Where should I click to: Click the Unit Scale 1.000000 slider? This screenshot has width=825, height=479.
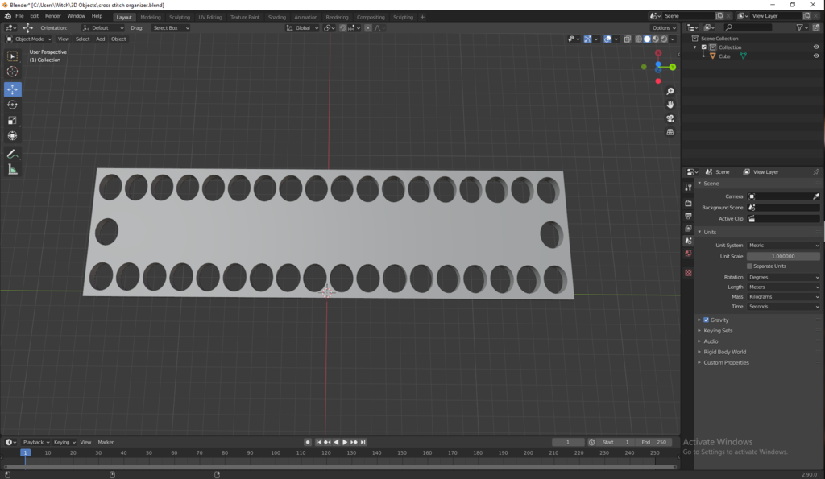click(783, 256)
